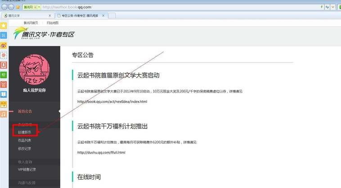Open the yellow star favorites sidebar icon

tap(4, 26)
